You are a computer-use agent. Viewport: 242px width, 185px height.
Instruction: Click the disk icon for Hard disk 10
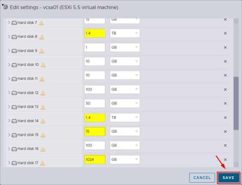point(14,65)
